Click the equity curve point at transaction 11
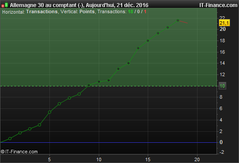Screen dimensions: 239x163 [108, 80]
